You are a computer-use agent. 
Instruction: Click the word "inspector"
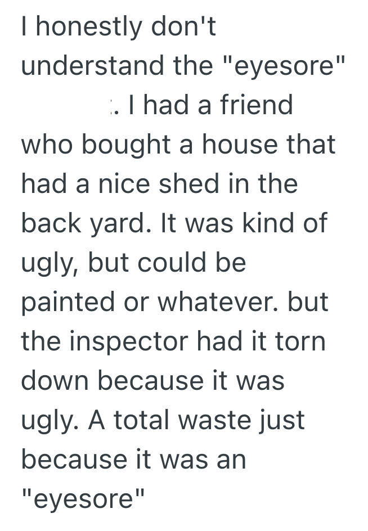point(132,341)
